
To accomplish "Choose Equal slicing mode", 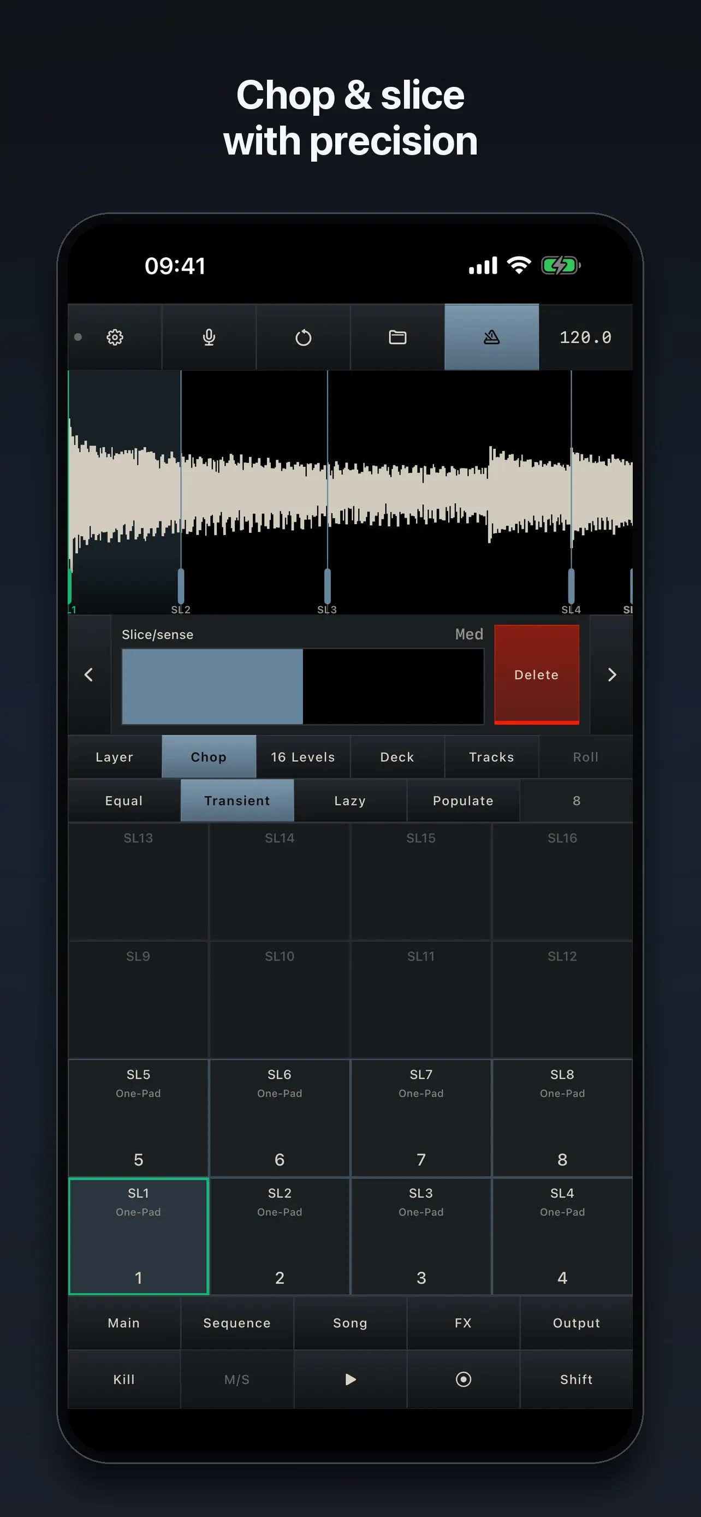I will coord(124,801).
